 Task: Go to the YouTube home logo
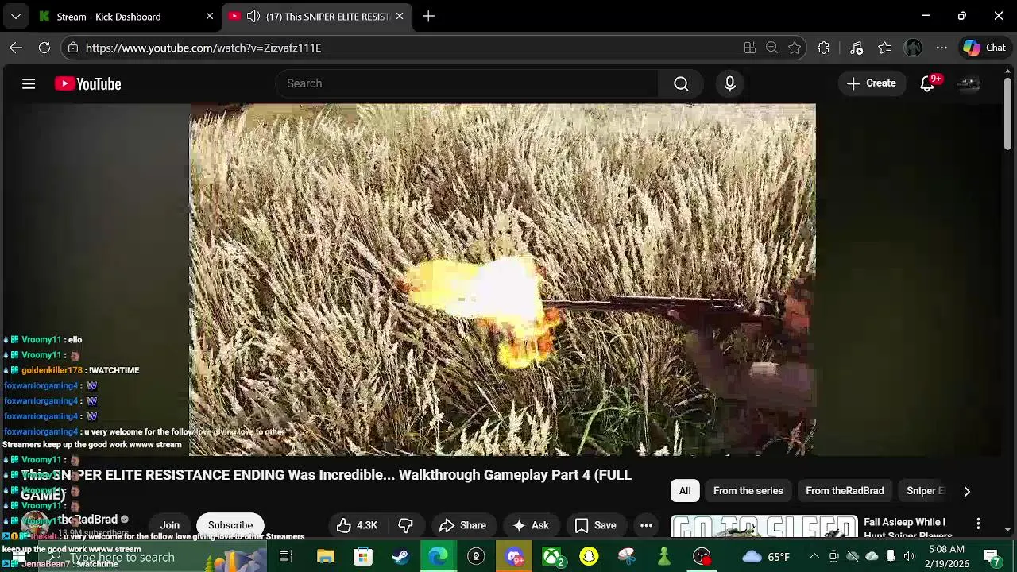coord(87,83)
